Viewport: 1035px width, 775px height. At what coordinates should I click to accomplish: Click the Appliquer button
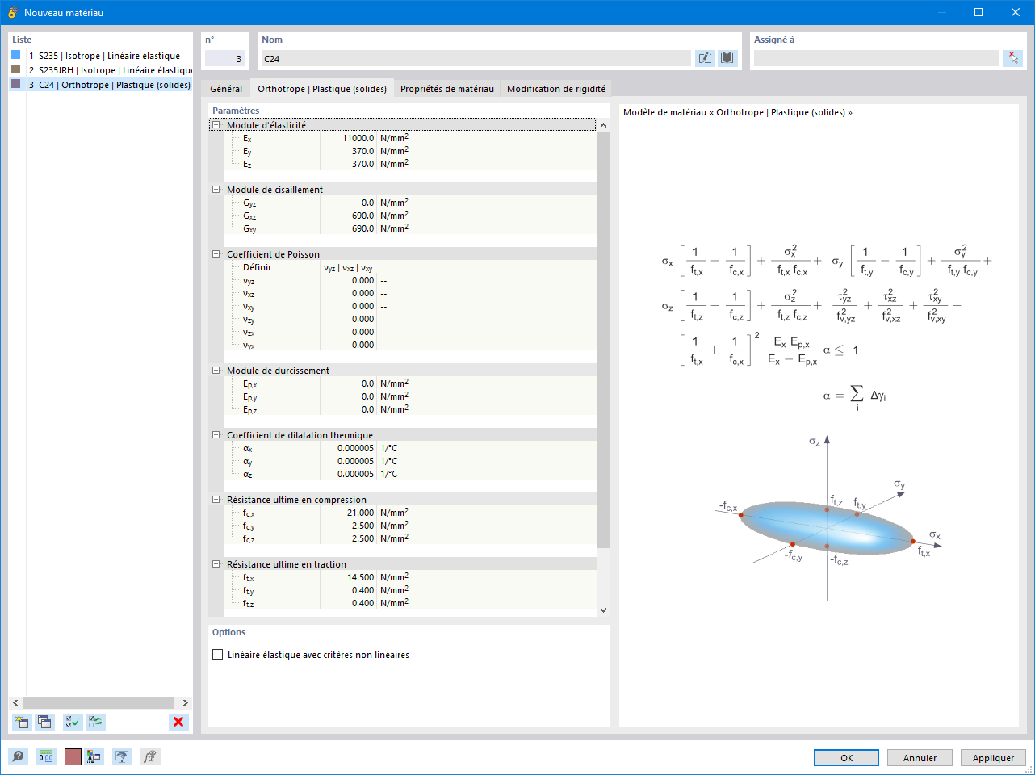pyautogui.click(x=993, y=757)
